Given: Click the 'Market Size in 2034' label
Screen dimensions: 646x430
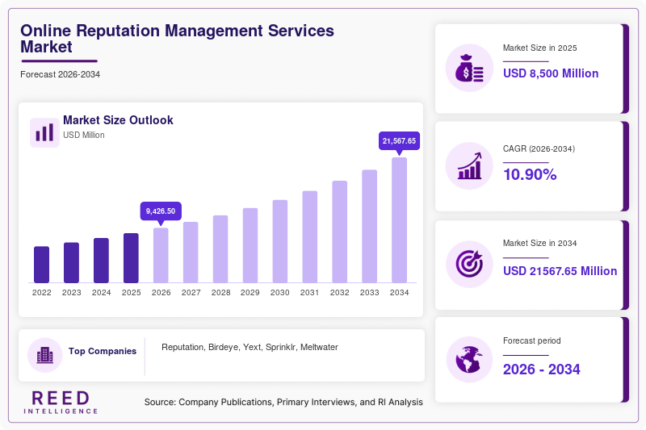Looking at the screenshot, I should (539, 243).
